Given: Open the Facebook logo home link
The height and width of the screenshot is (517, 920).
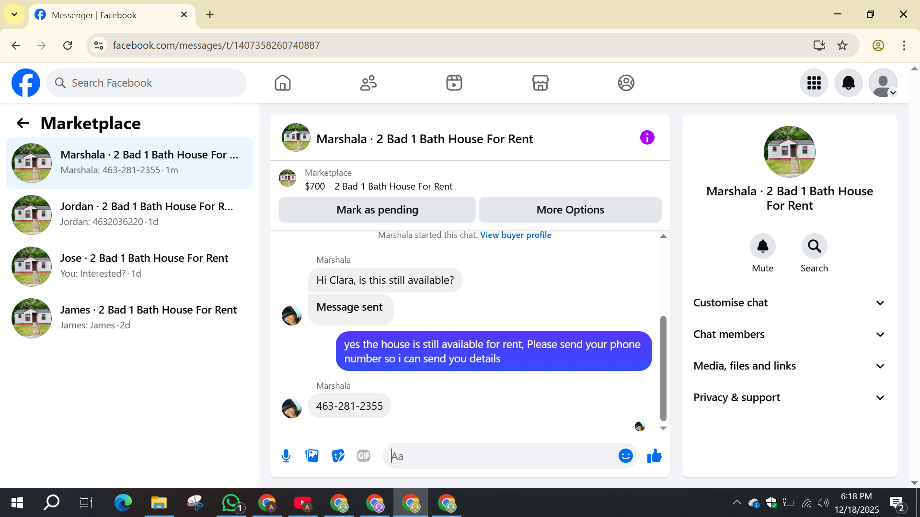Looking at the screenshot, I should click(x=26, y=83).
